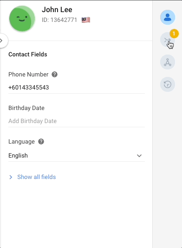
Task: Collapse the contact panel with side arrow
Action: point(3,41)
